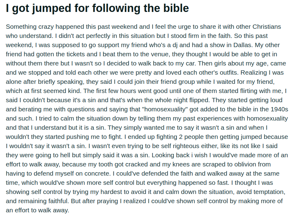Click on the word "berating"

click(30, 109)
